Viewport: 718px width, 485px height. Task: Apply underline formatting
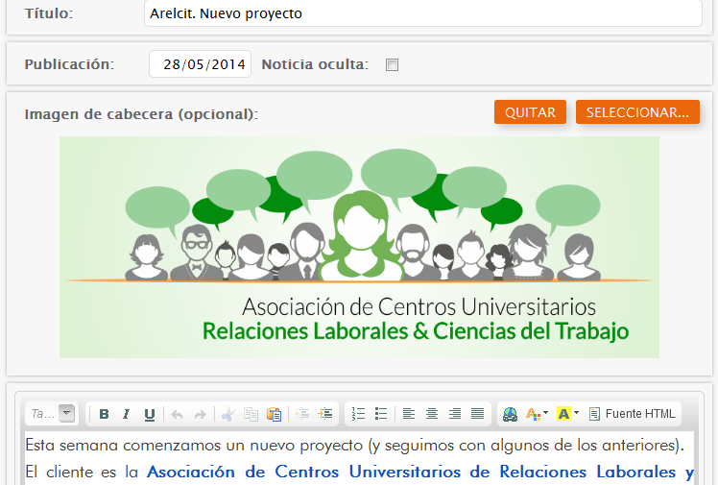[150, 414]
